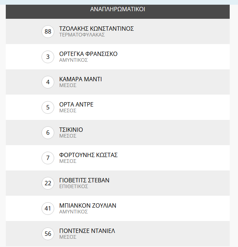238x247 pixels.
Task: Click the number 56 jersey badge
Action: coord(48,234)
